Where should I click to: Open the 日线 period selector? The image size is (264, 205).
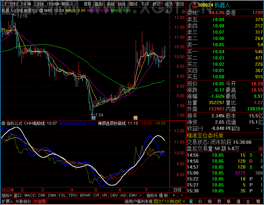pyautogui.click(x=178, y=190)
